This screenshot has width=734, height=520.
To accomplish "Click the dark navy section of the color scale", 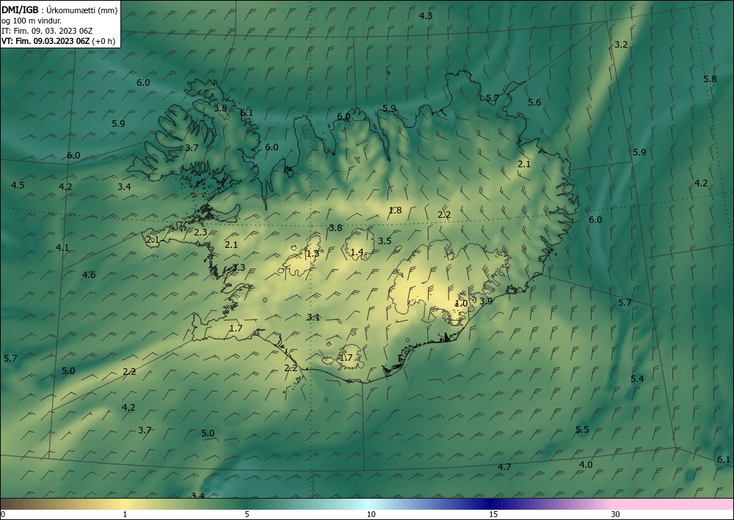I will (490, 504).
